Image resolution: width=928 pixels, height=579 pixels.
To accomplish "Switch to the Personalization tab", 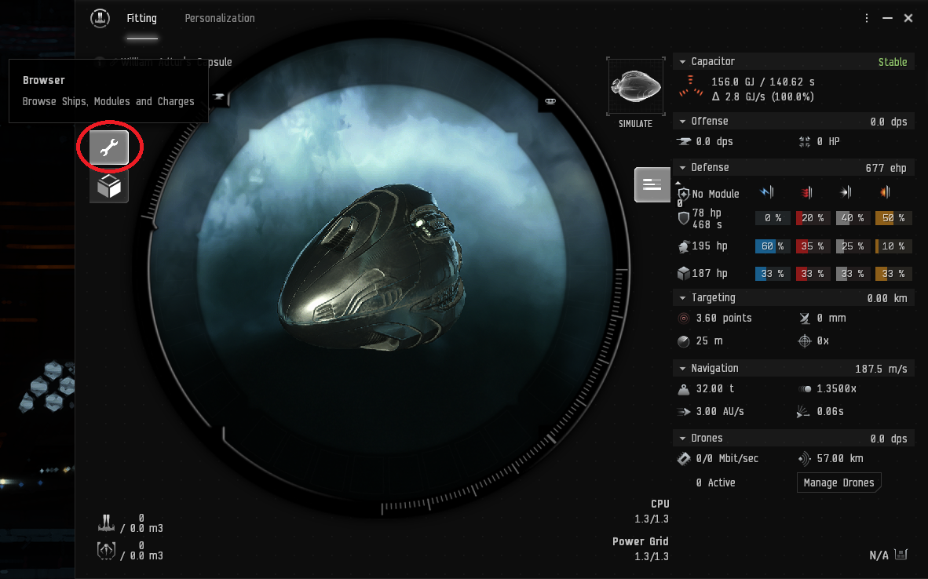I will [x=220, y=18].
